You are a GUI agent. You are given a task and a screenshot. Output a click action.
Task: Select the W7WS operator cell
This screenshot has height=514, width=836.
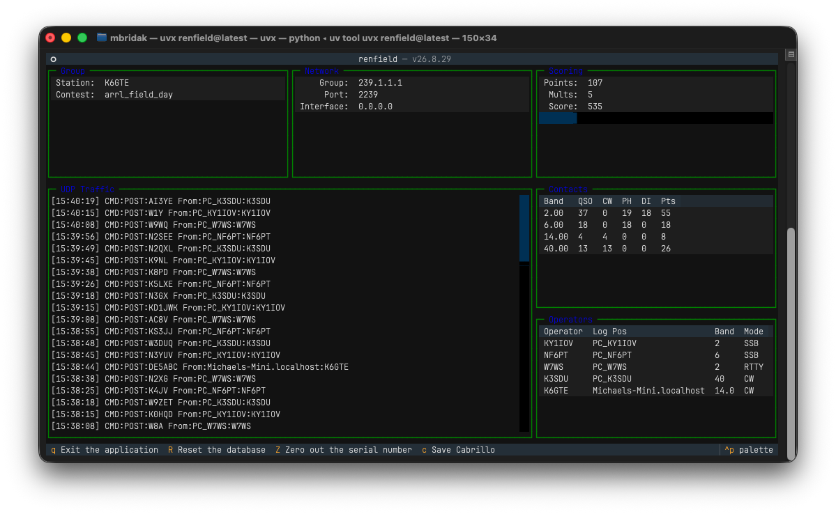click(x=554, y=367)
